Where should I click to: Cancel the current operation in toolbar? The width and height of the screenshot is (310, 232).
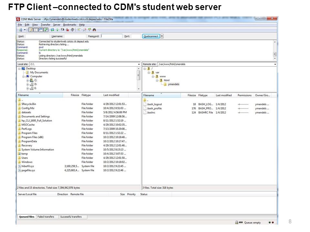coord(62,30)
